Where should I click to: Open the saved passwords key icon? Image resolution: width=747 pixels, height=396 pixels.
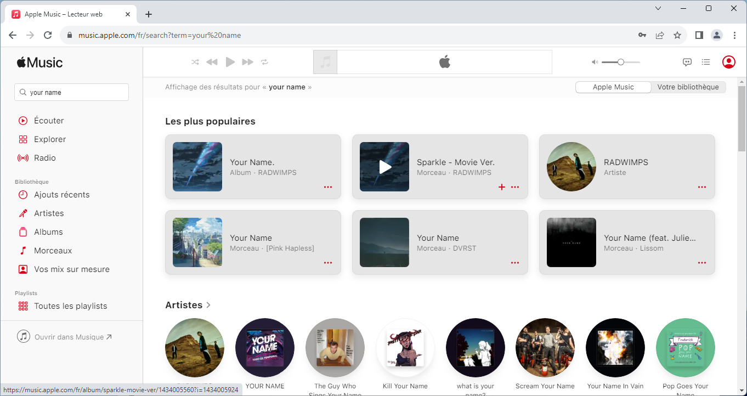(x=642, y=35)
